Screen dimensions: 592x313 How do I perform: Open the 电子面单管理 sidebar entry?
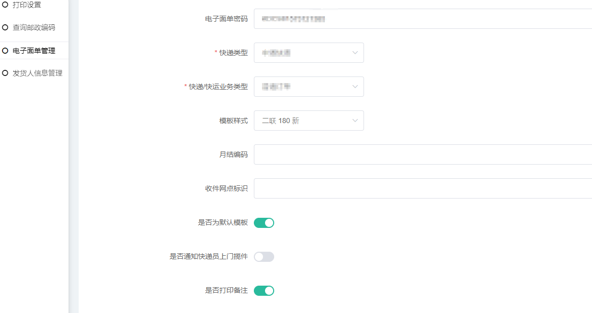(34, 51)
